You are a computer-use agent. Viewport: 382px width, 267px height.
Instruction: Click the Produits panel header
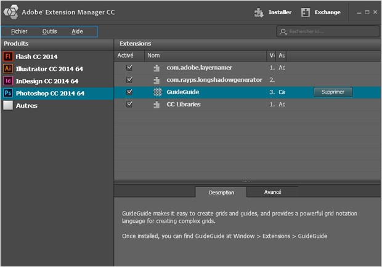point(57,44)
